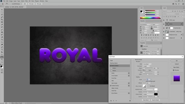Toggle Use Global Light checkbox
Image resolution: width=185 pixels, height=104 pixels.
[147, 81]
